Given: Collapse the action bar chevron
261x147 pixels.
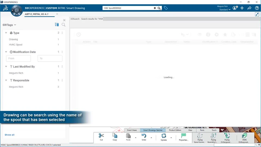Looking at the screenshot, I should (222, 130).
